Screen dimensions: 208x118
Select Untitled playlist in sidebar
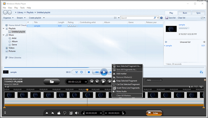coord(17,32)
